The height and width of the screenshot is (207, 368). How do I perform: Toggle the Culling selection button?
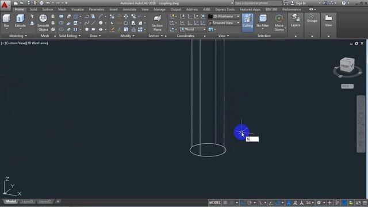coord(247,22)
